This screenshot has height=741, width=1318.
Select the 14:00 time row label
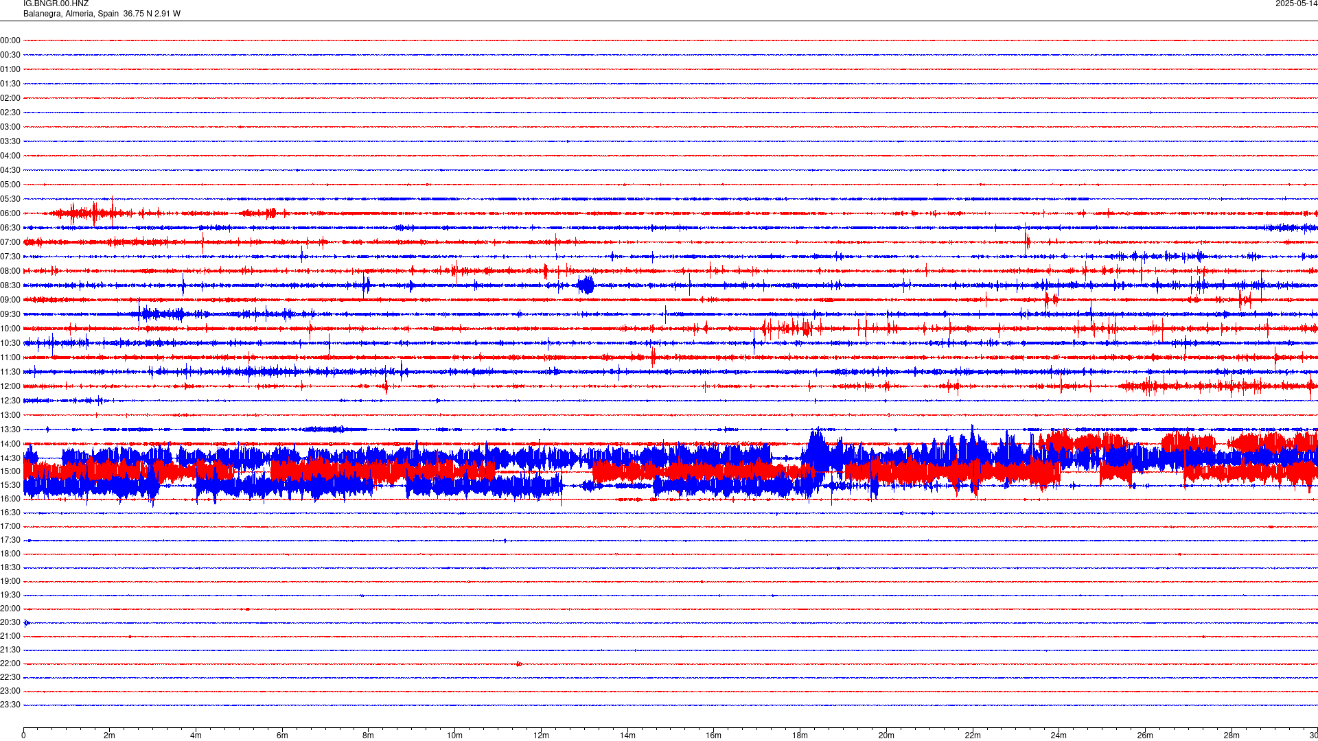10,444
